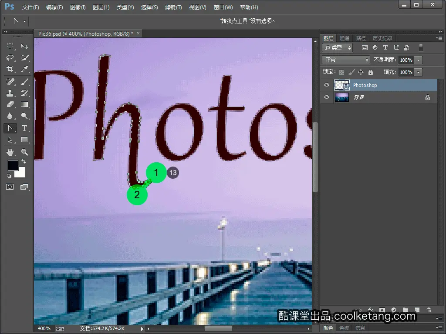The width and height of the screenshot is (446, 334).
Task: Select the Rectangular Marquee tool
Action: pos(10,46)
